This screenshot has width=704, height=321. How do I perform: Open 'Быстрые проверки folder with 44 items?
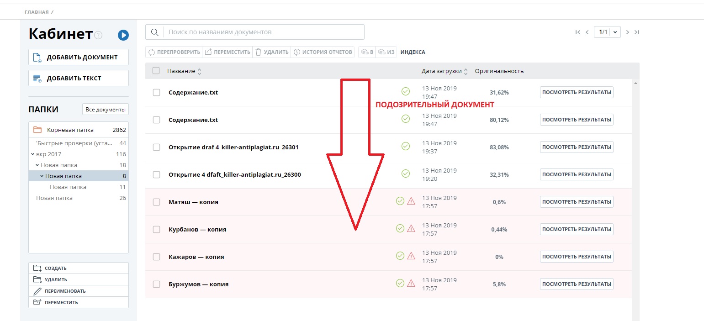[x=79, y=143]
